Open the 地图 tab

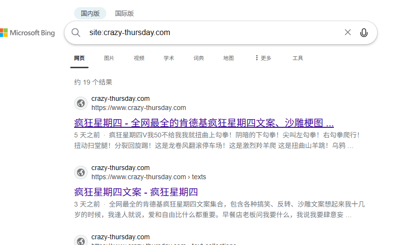pos(229,58)
